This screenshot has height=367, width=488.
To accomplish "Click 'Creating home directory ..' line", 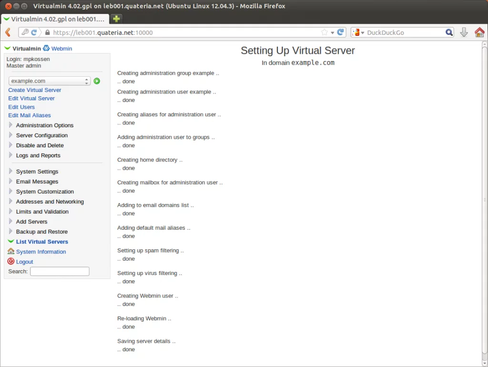I will 150,160.
